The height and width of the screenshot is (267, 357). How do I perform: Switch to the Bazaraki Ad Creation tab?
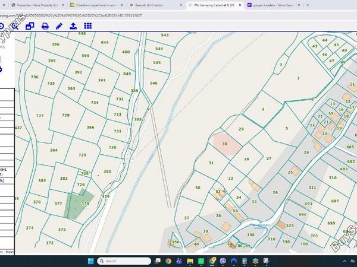[x=155, y=5]
